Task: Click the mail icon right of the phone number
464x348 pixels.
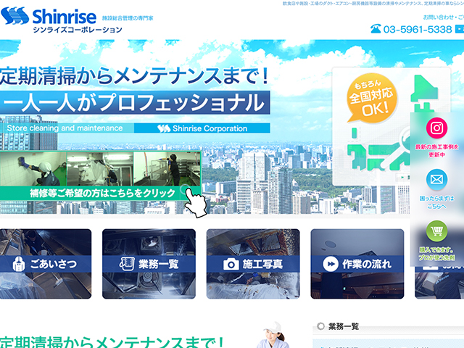Action: coord(460,29)
